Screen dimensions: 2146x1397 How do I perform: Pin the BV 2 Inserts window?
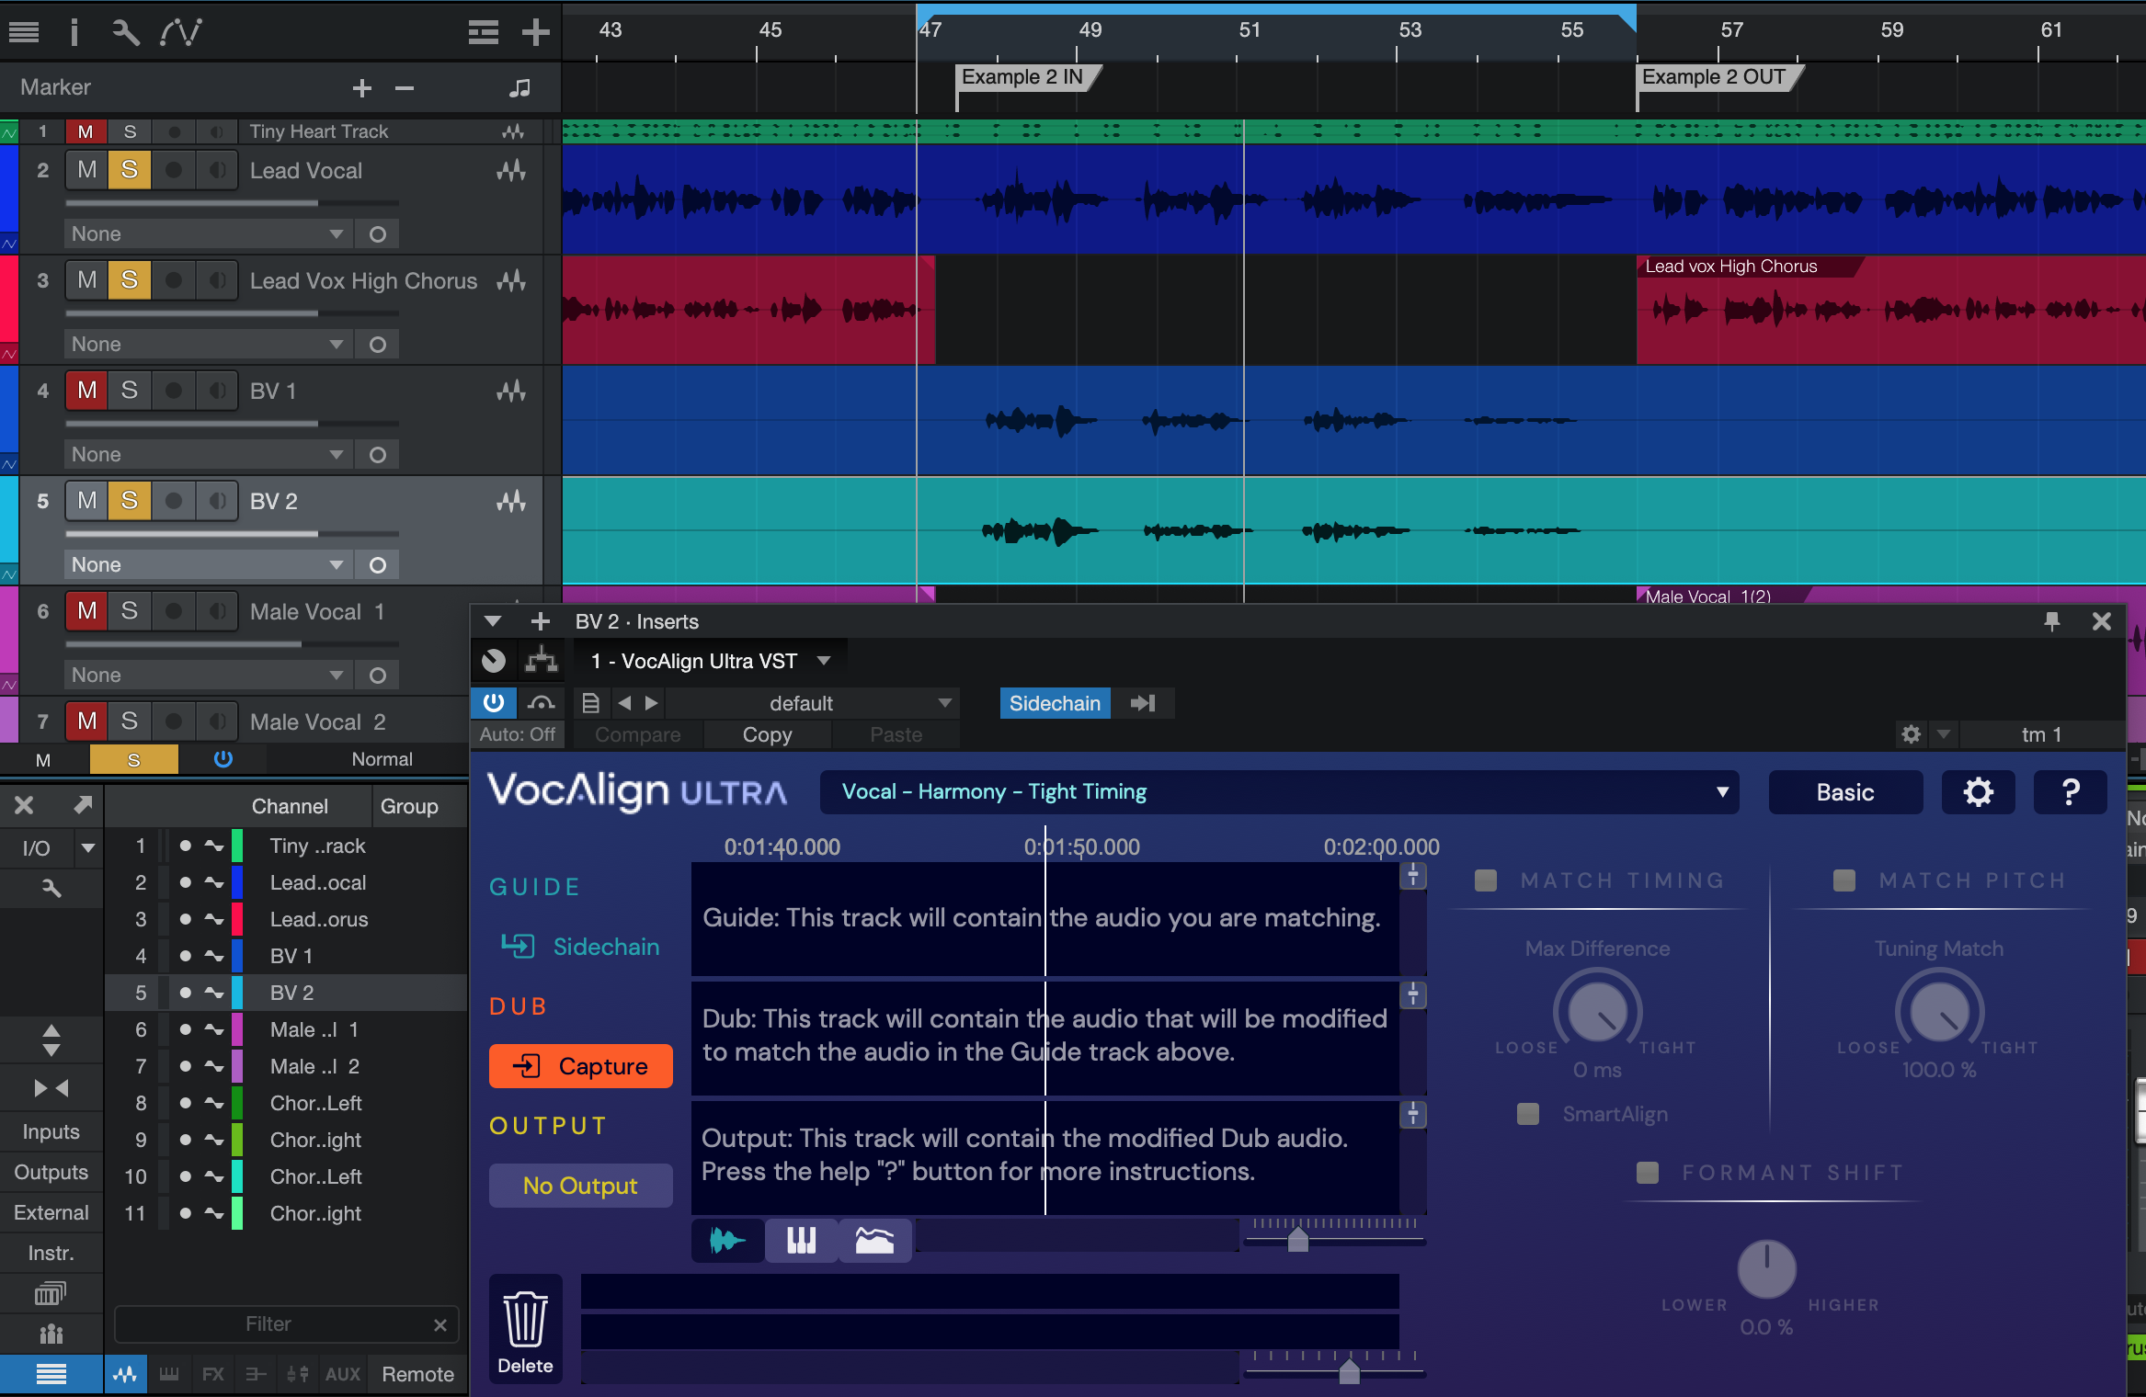pyautogui.click(x=2051, y=621)
